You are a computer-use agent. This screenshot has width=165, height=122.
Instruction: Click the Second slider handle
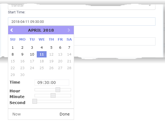coord(35,101)
